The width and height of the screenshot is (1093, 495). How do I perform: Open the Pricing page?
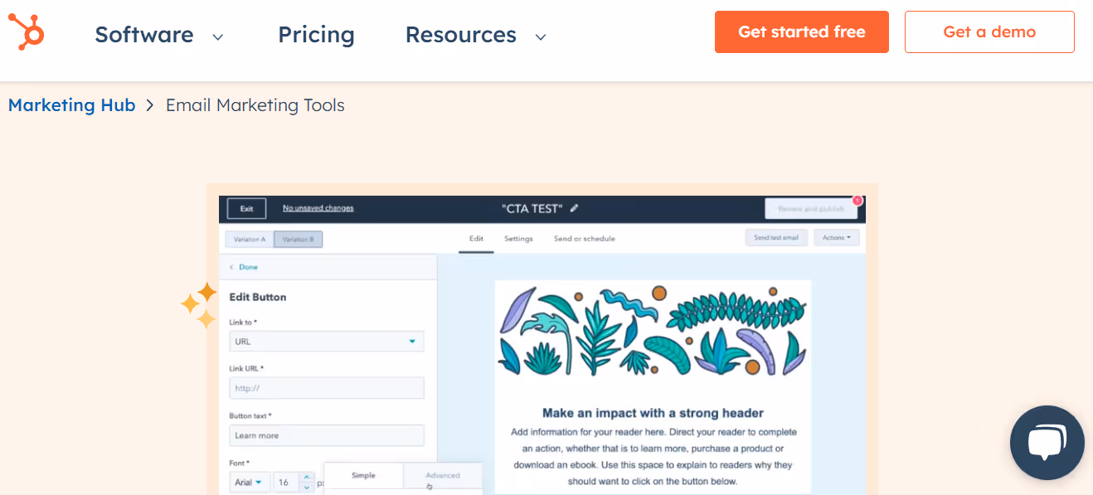click(x=316, y=35)
